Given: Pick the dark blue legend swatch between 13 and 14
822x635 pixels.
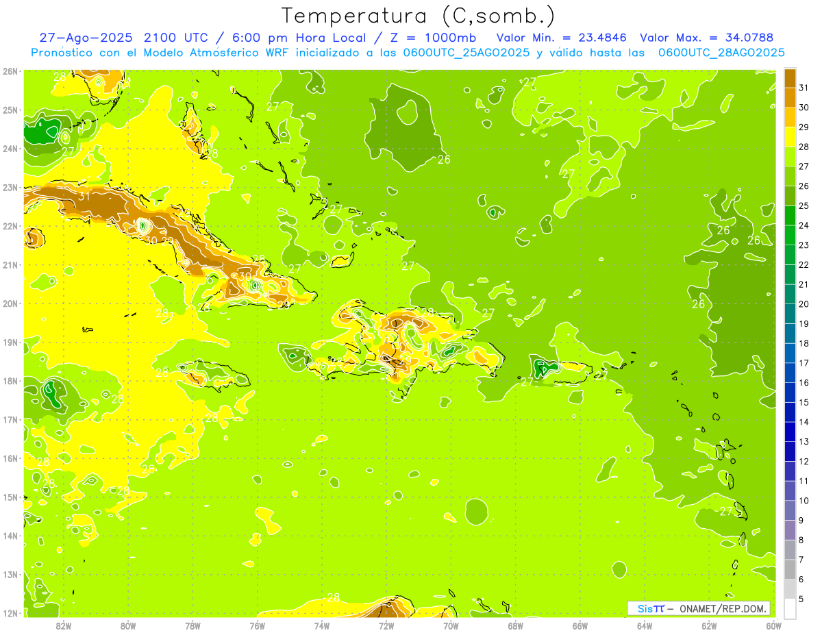Looking at the screenshot, I should [x=790, y=432].
